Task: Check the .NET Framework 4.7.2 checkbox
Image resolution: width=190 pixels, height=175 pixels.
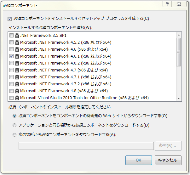Action: point(12,84)
